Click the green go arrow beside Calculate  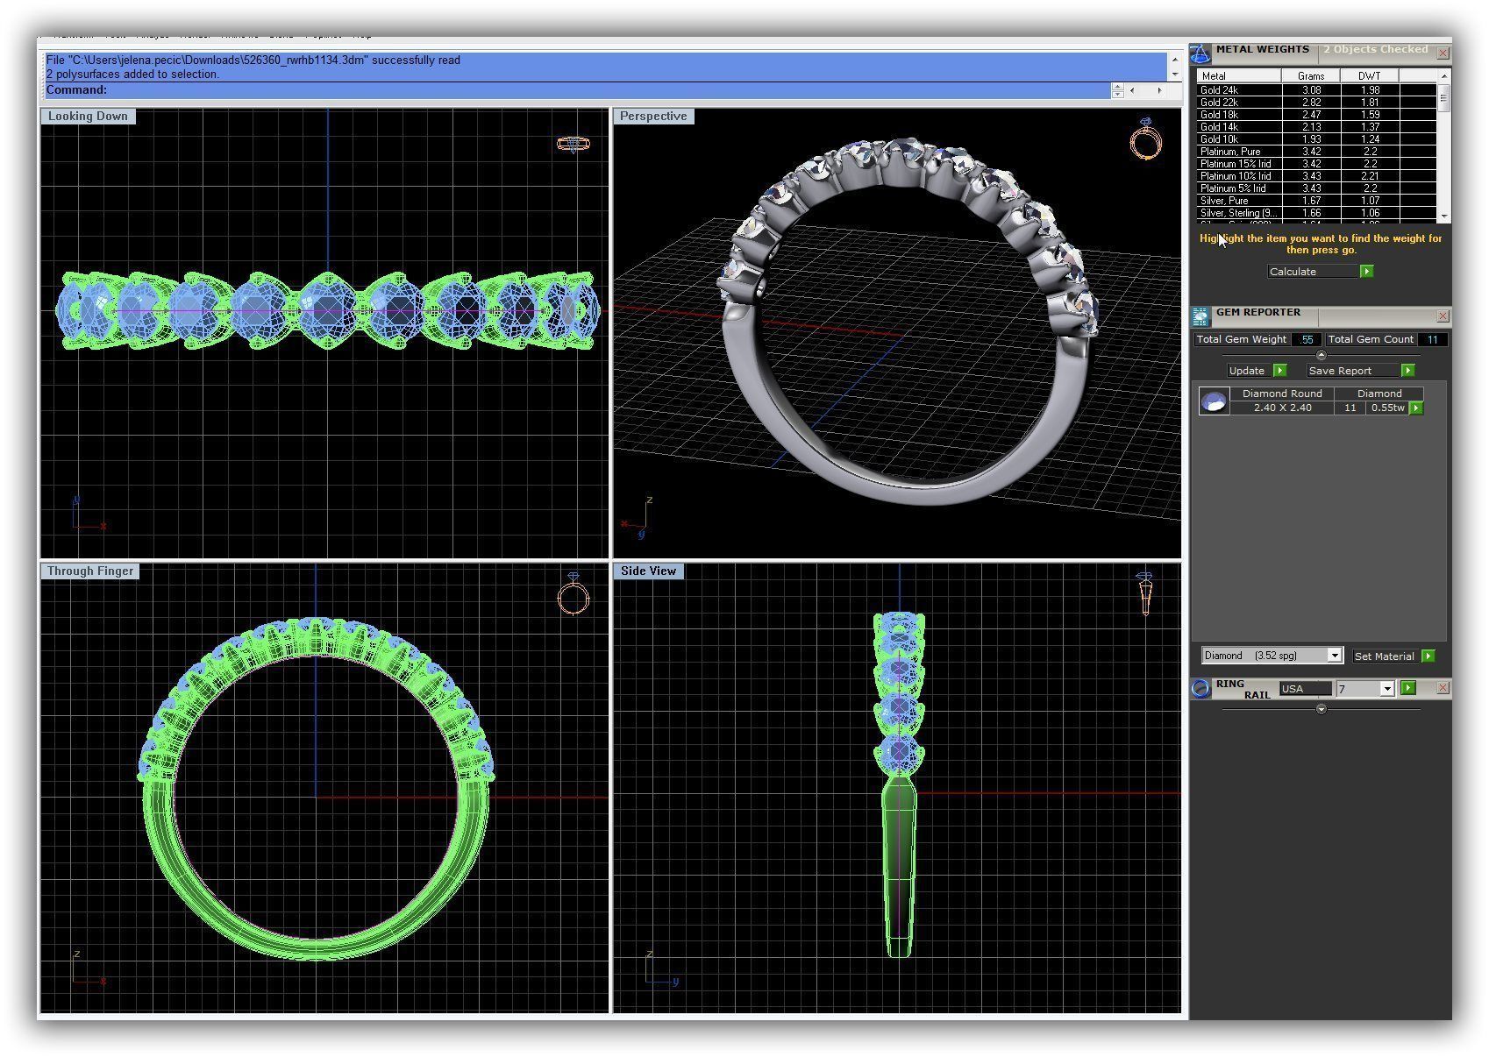pyautogui.click(x=1366, y=272)
